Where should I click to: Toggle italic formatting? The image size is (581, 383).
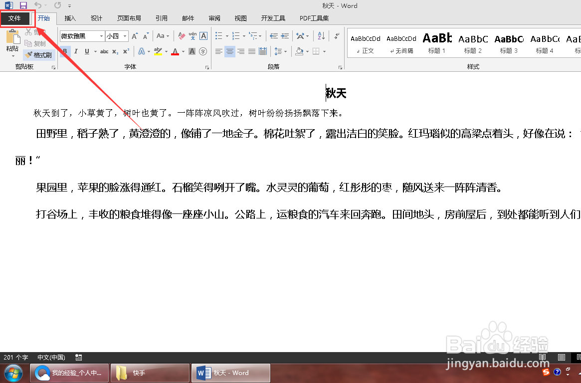[x=76, y=51]
